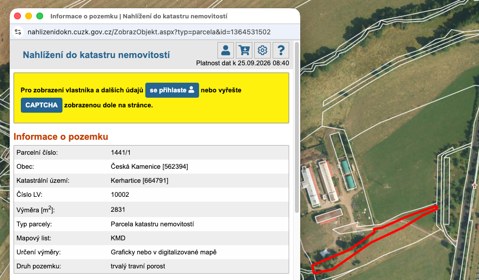Select the value 'Kerhartice [664791]'
The width and height of the screenshot is (479, 280).
(139, 180)
